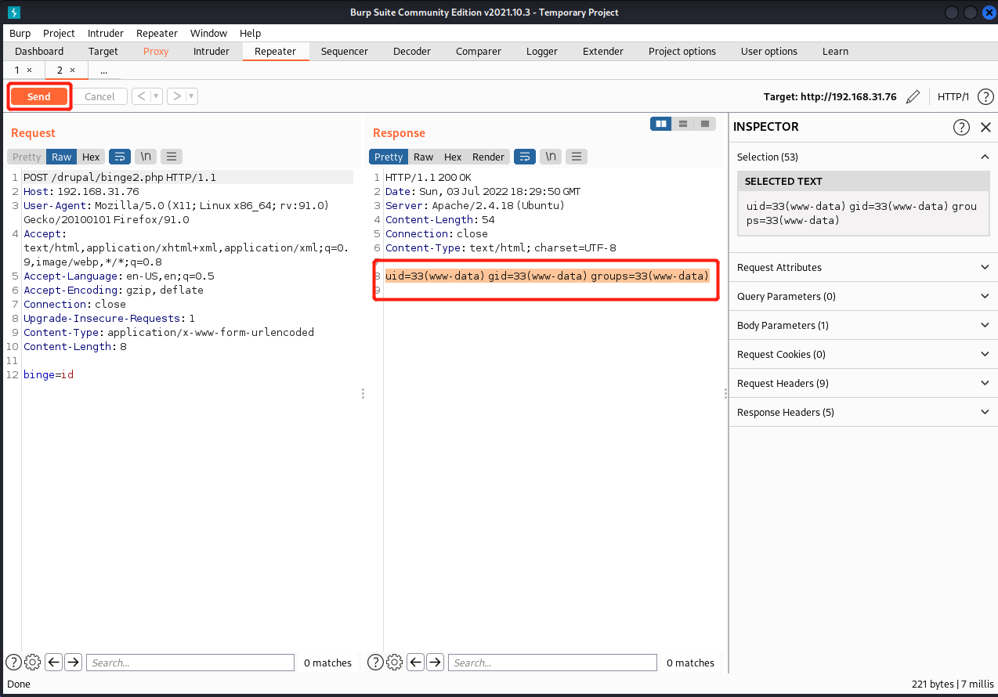This screenshot has height=697, width=998.
Task: Open Response search settings gear
Action: click(x=394, y=662)
